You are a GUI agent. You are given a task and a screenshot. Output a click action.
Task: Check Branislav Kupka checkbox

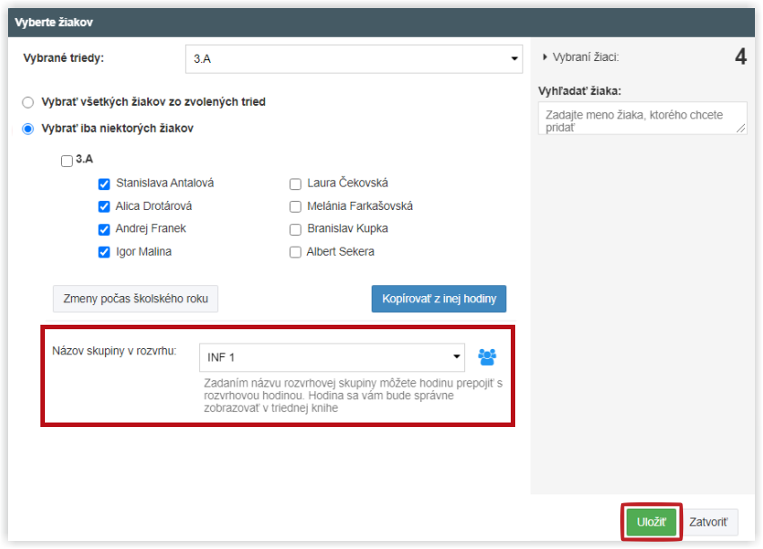point(295,230)
